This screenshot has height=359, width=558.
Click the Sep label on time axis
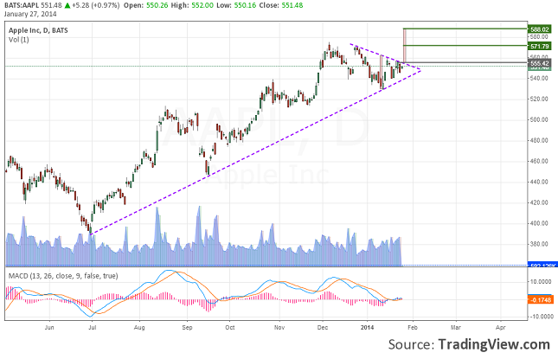187,327
